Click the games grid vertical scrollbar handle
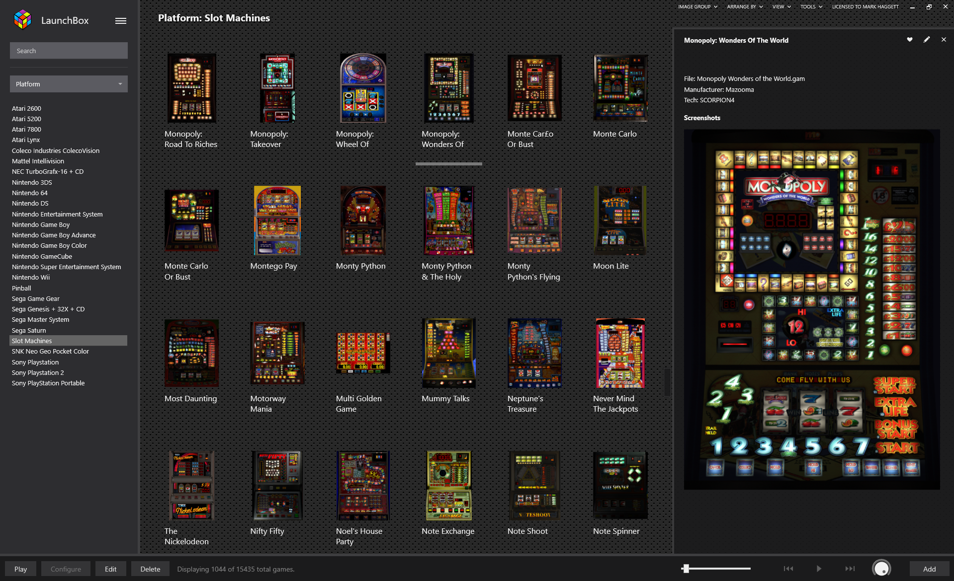The image size is (954, 581). coord(667,381)
